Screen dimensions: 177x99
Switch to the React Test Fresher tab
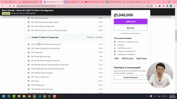136,2
